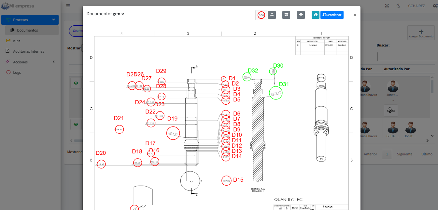Open Logs in the sidebar

[17, 72]
